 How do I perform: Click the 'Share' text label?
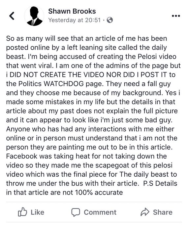[163, 212]
